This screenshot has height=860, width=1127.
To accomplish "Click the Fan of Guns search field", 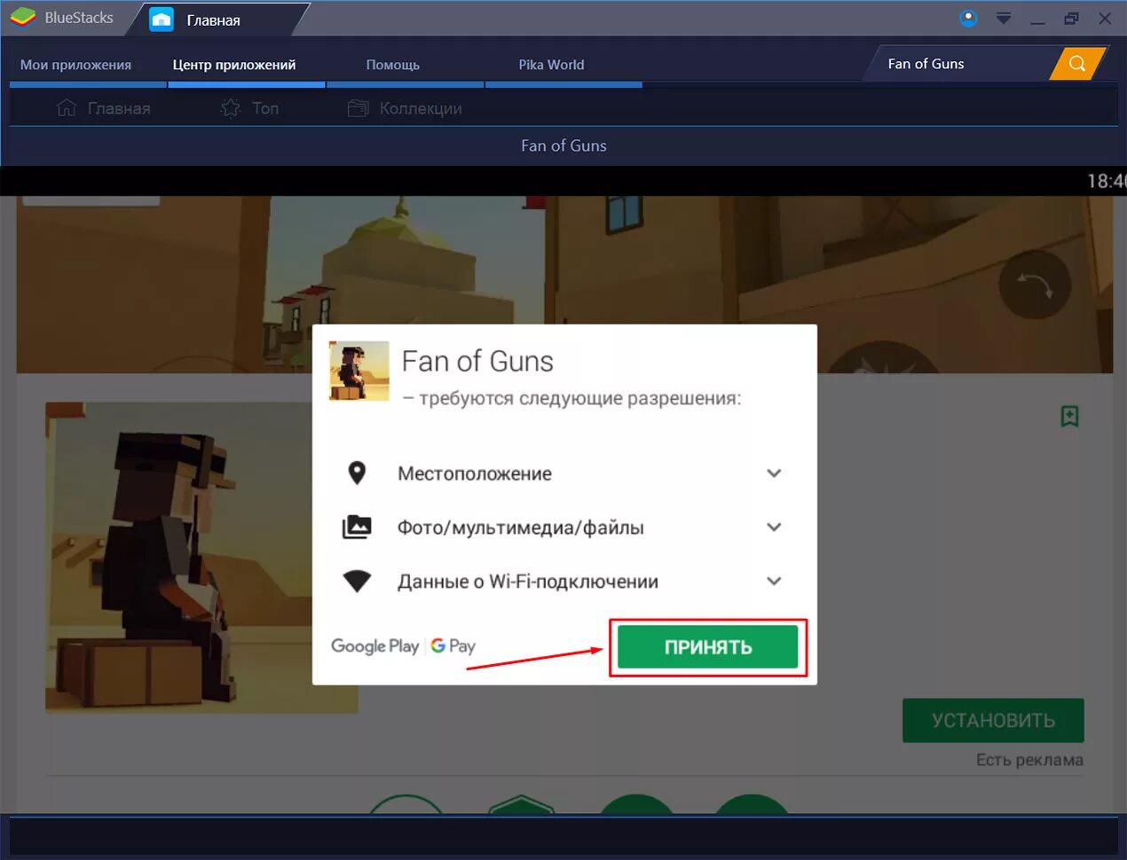I will 963,64.
